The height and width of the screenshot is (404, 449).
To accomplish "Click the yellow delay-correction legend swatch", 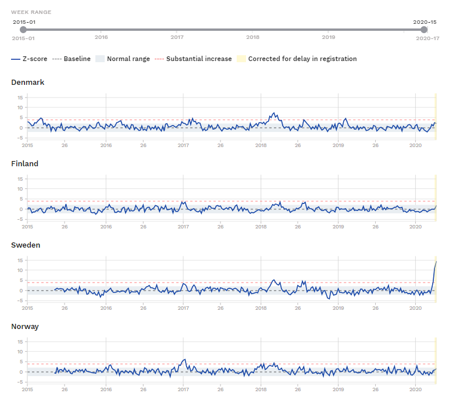I will 241,59.
